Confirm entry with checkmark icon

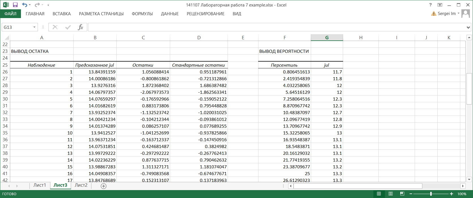68,27
